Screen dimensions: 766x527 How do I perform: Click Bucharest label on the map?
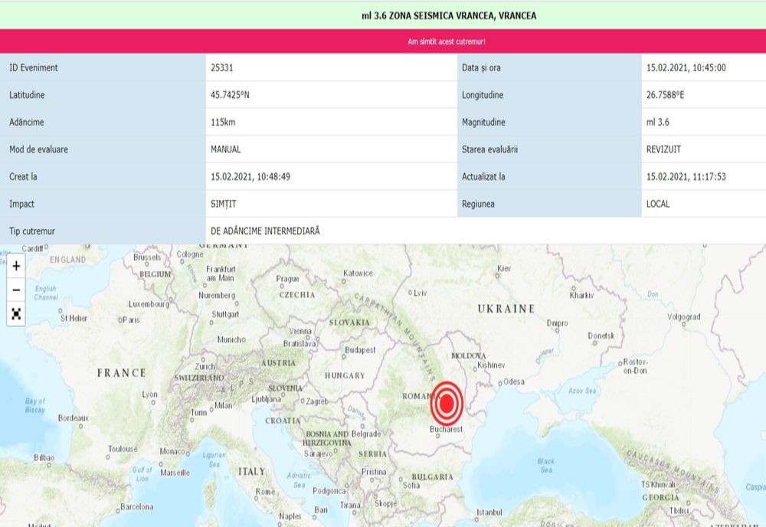tap(447, 430)
